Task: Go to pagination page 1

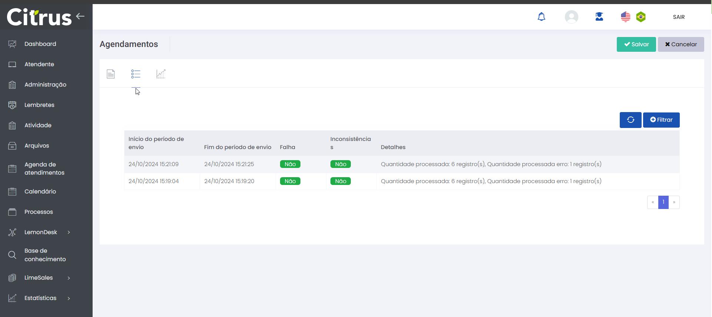Action: click(x=663, y=202)
